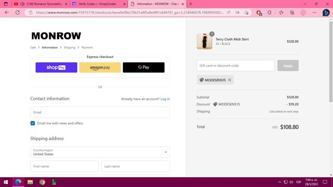The width and height of the screenshot is (333, 187).
Task: Open tab actions menu icon
Action: click(x=6, y=4)
